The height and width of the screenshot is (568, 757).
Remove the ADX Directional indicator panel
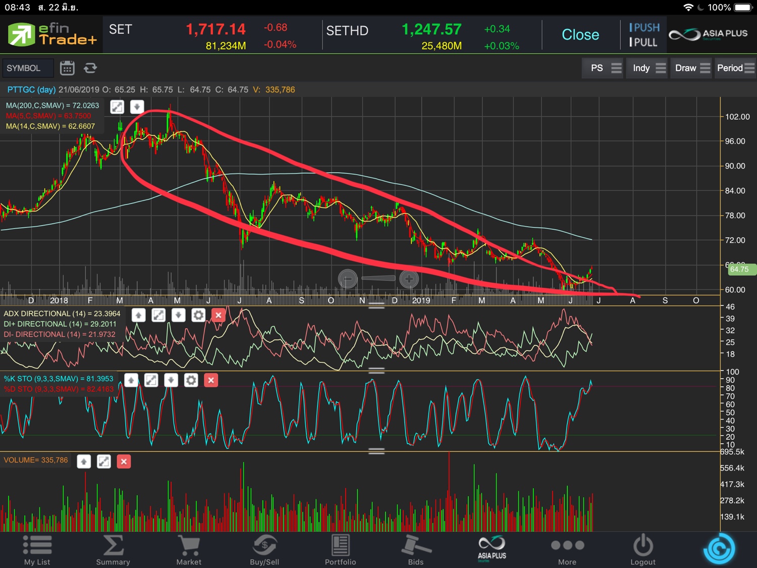click(x=218, y=316)
